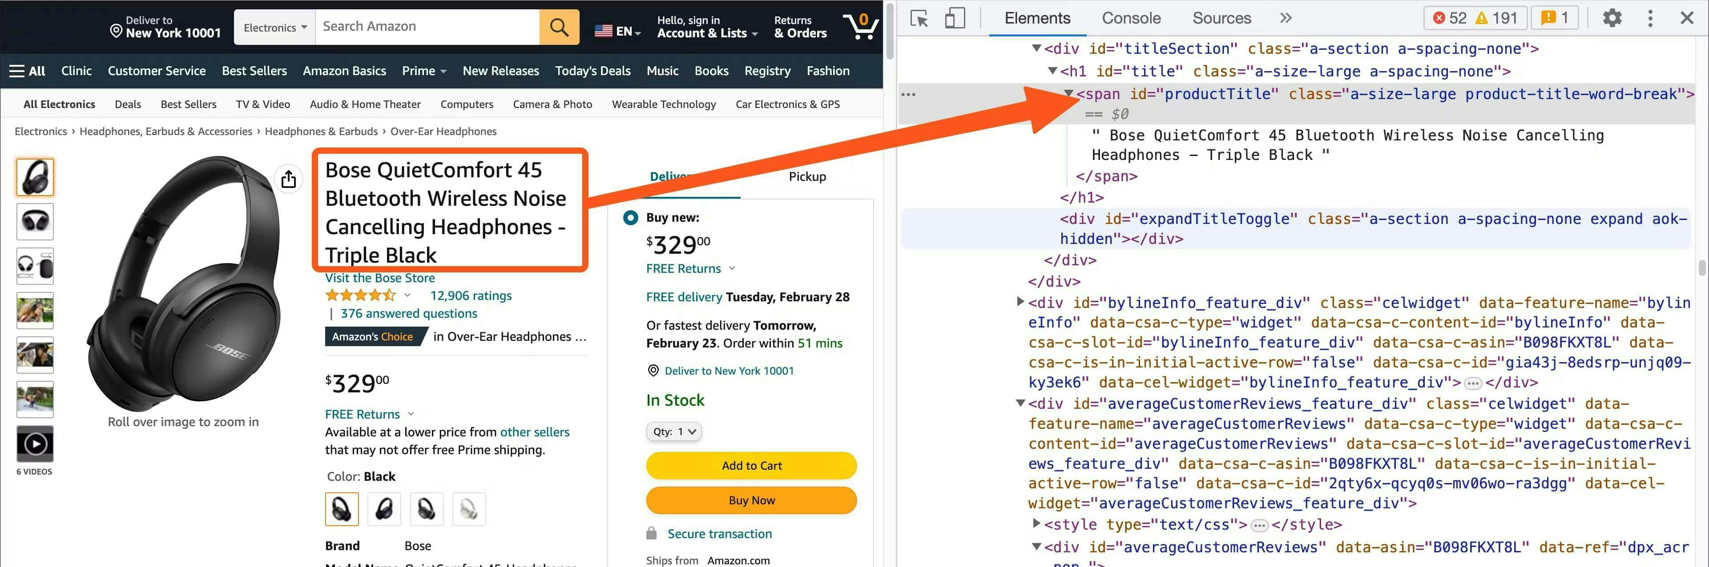
Task: Toggle the DevTools device toolbar icon
Action: click(954, 18)
